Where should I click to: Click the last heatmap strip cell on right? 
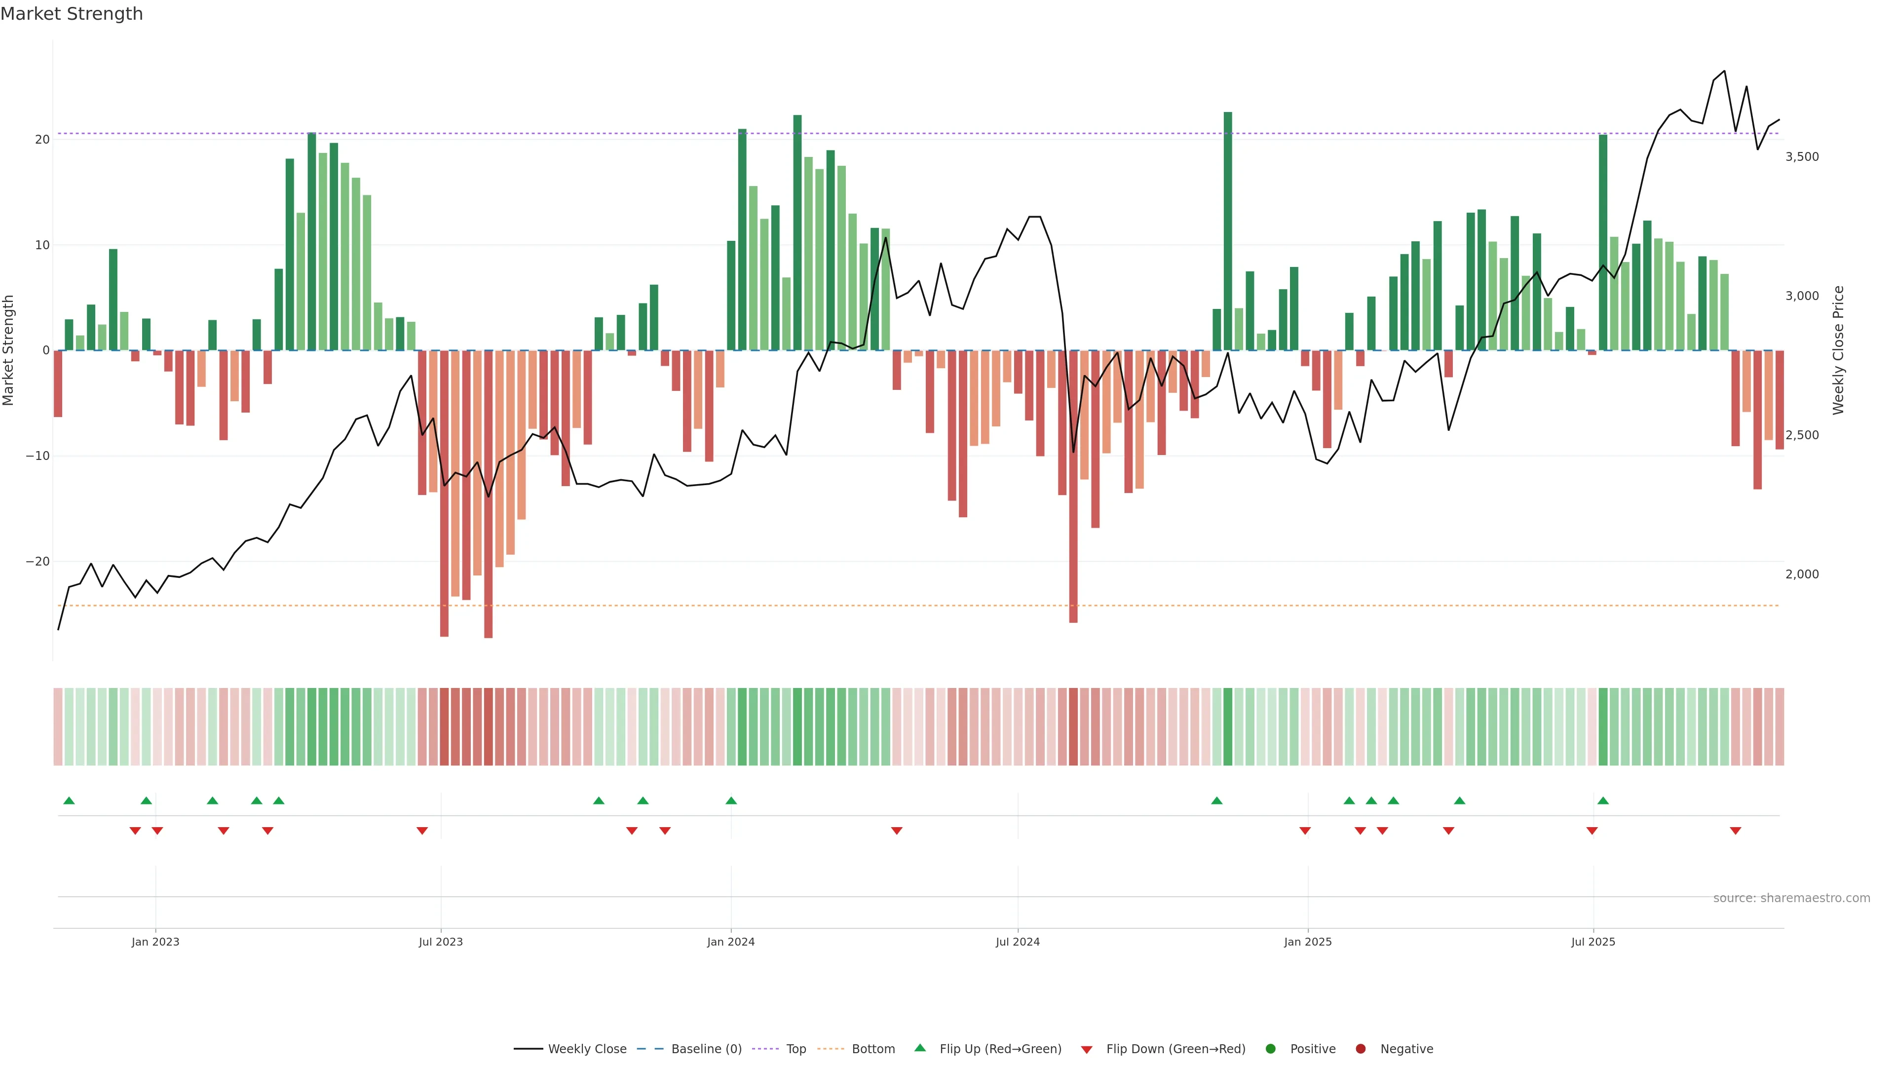pos(1780,727)
